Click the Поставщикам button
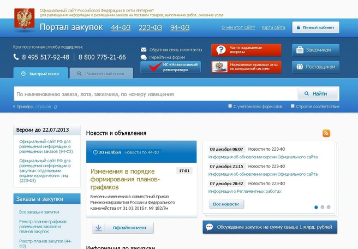358x249 pixels. pyautogui.click(x=315, y=67)
